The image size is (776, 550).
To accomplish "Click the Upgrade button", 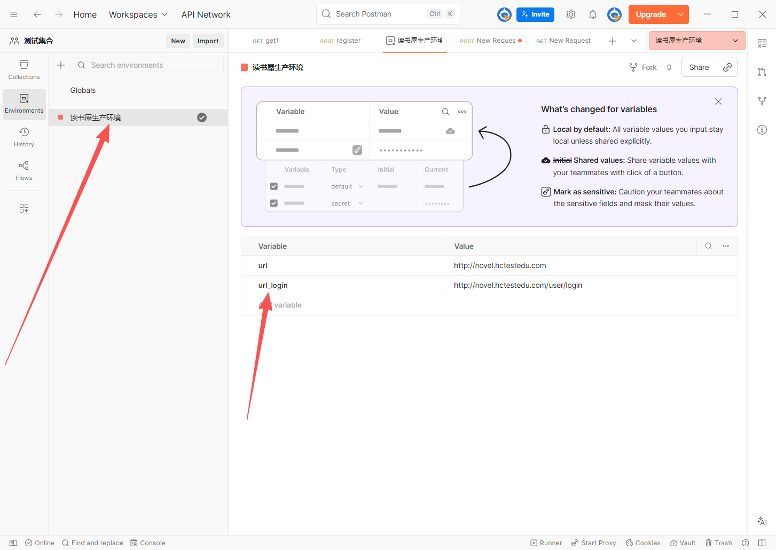I will pos(651,14).
